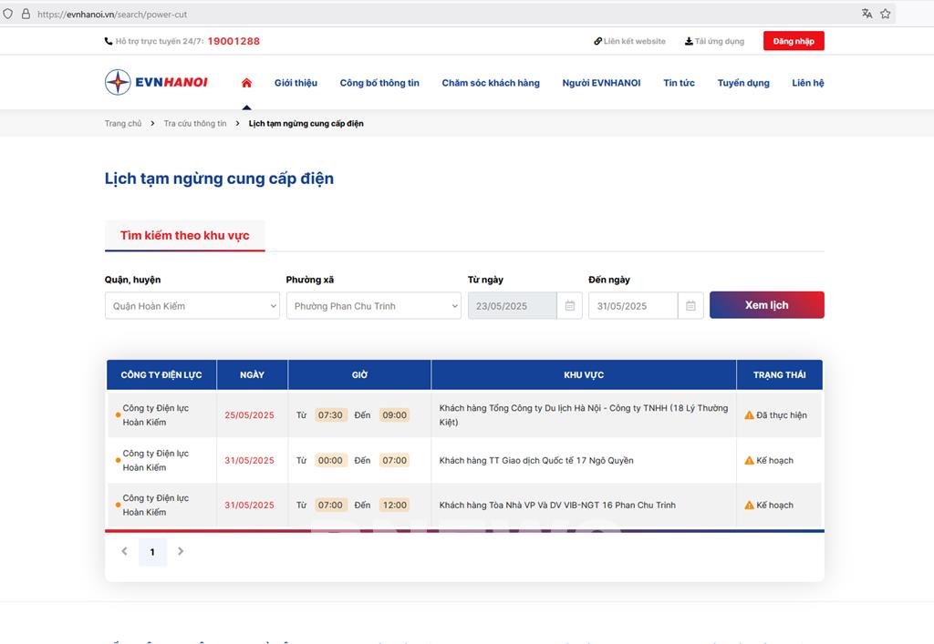Viewport: 934px width, 644px height.
Task: Select Tìm kiếm theo khu vực tab
Action: [184, 236]
